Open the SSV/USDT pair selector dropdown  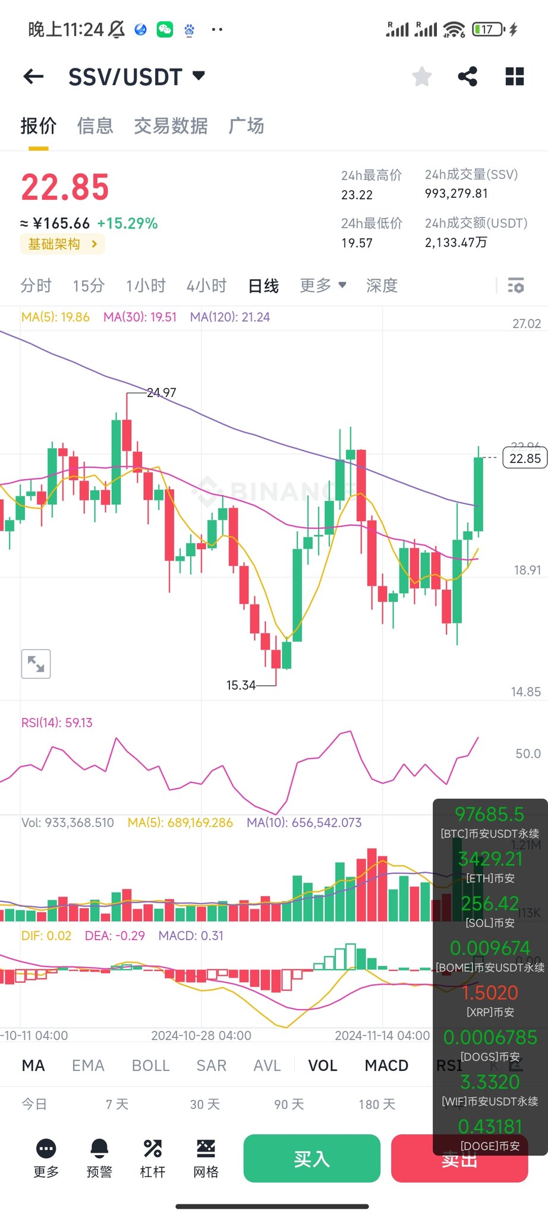pos(137,77)
